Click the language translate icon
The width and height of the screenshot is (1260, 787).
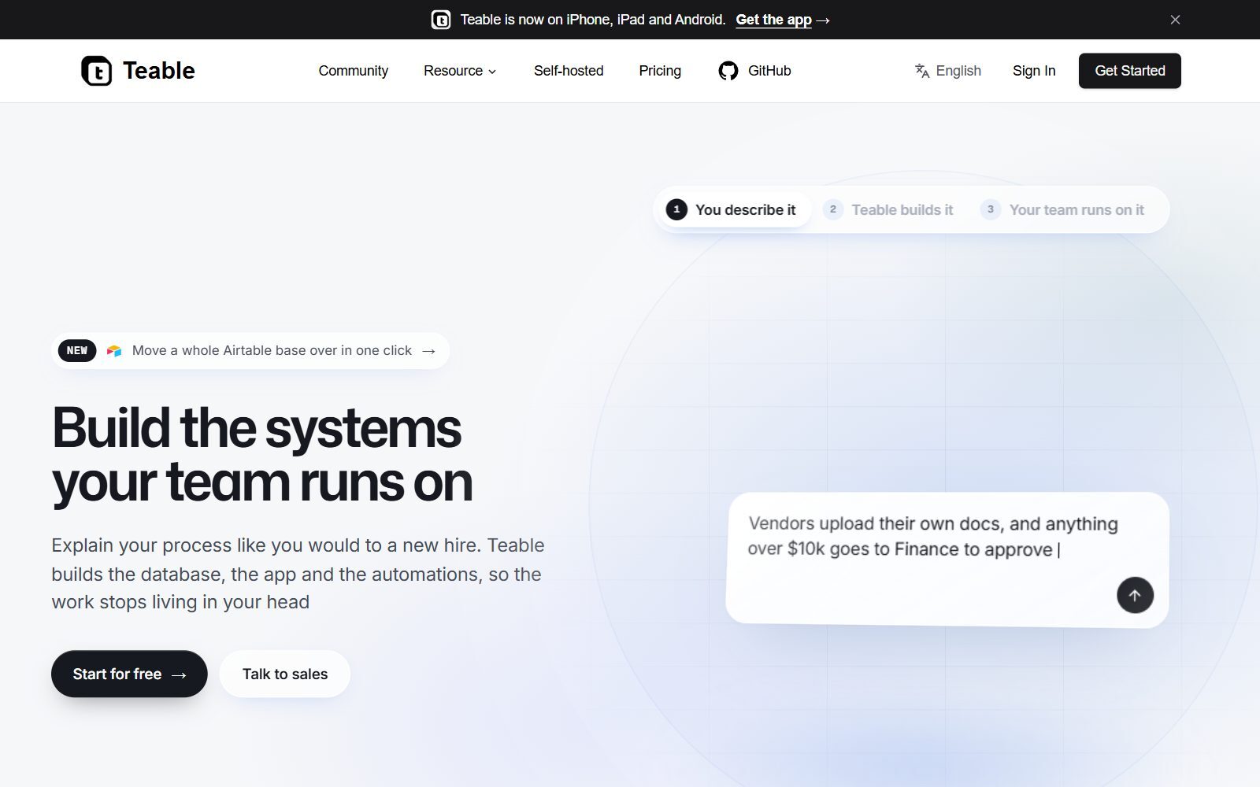[922, 71]
